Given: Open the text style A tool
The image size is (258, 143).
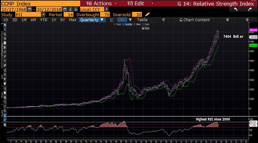Looking at the screenshot, I should click(5, 89).
